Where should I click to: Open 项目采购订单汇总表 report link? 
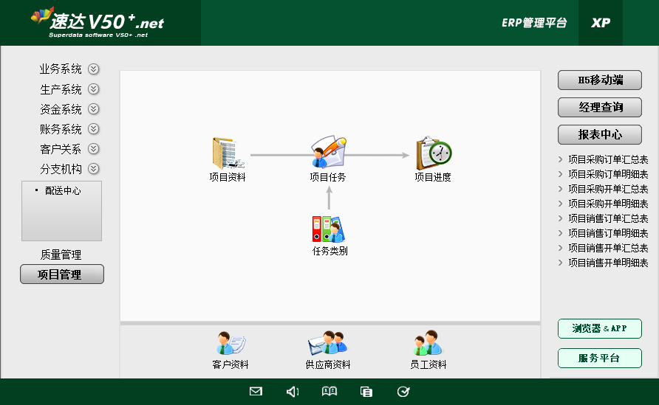(608, 159)
